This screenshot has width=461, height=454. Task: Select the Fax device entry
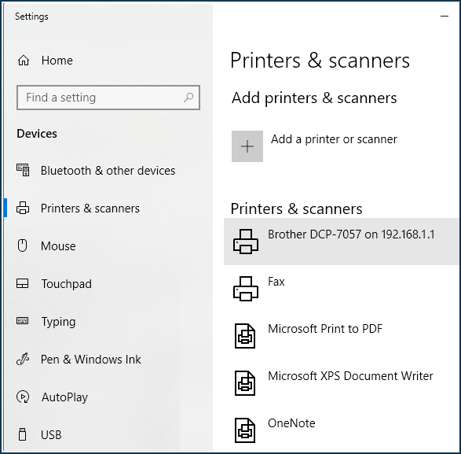[x=341, y=289]
